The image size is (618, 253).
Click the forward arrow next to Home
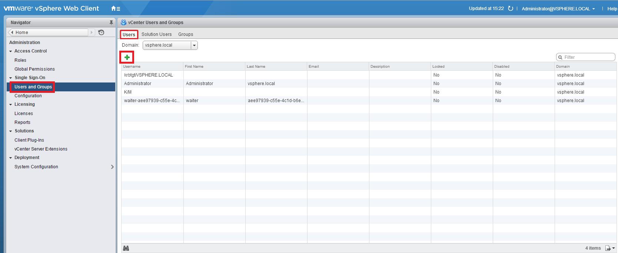pos(92,33)
